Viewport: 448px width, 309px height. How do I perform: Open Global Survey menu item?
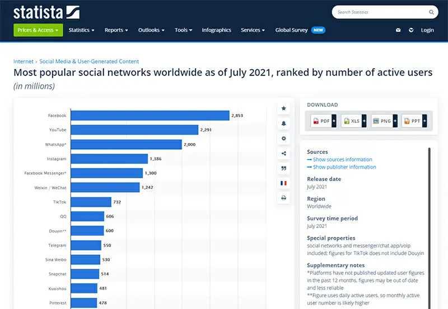click(x=291, y=30)
